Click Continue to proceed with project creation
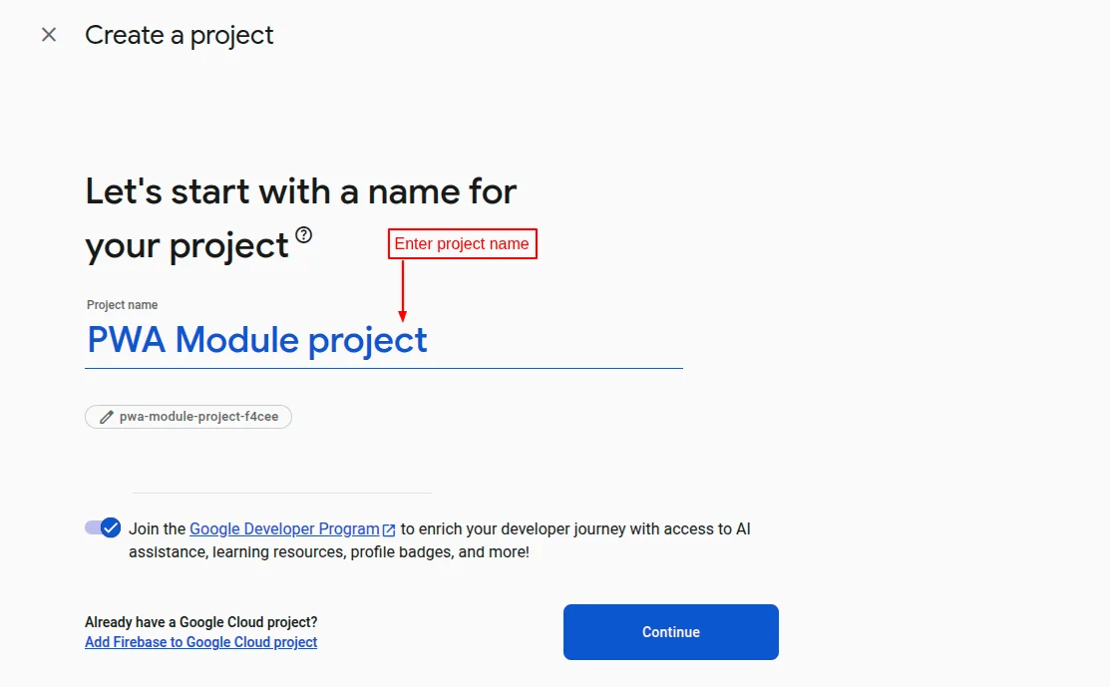 (670, 631)
